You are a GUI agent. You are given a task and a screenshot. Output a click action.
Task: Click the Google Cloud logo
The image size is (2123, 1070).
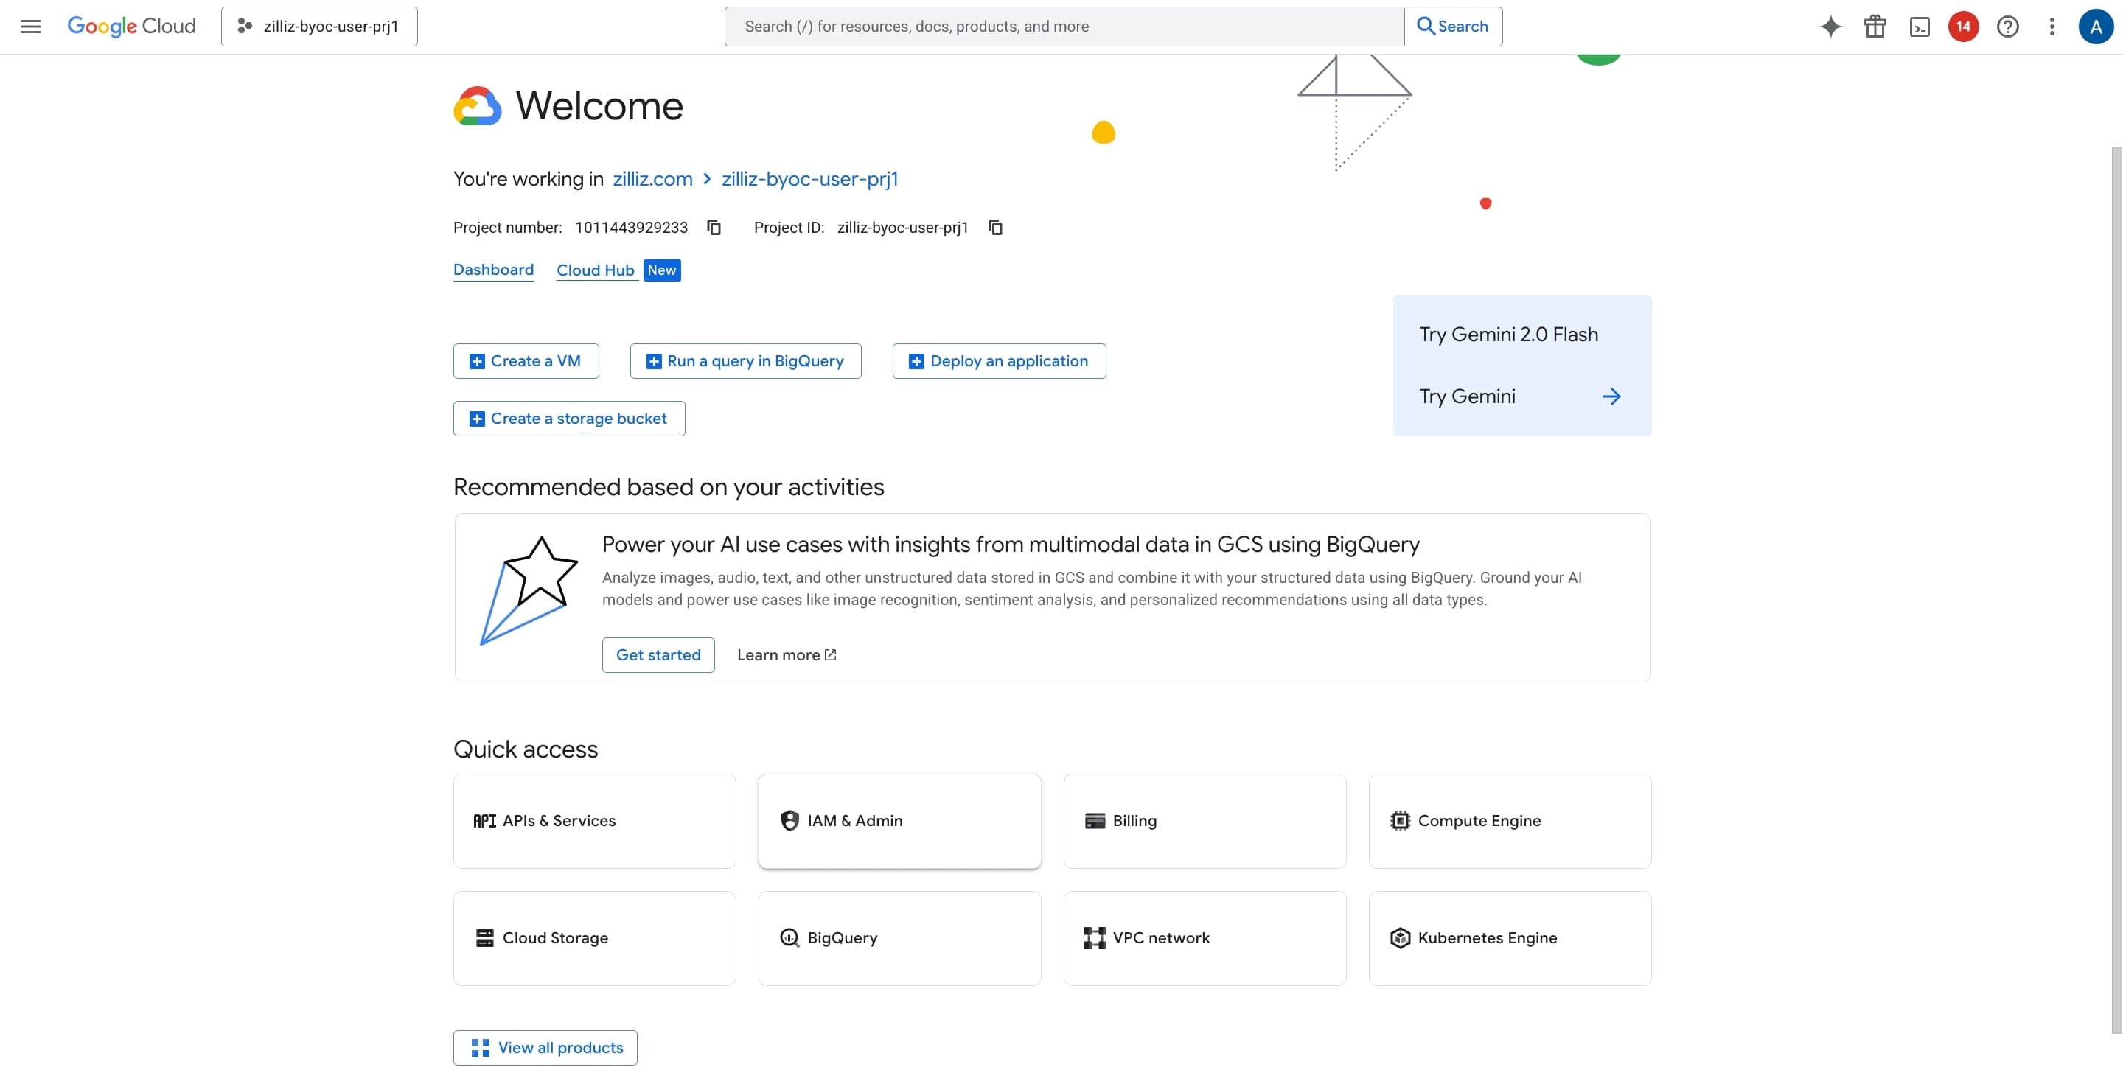[132, 27]
